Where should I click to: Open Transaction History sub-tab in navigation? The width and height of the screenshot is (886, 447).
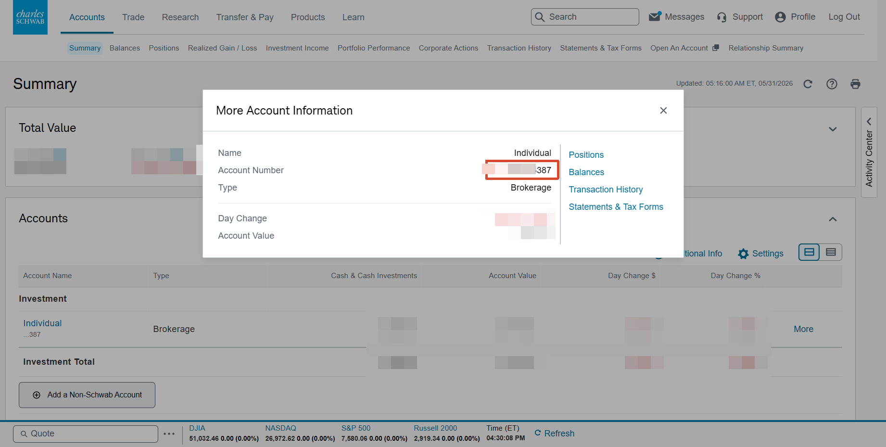click(519, 48)
